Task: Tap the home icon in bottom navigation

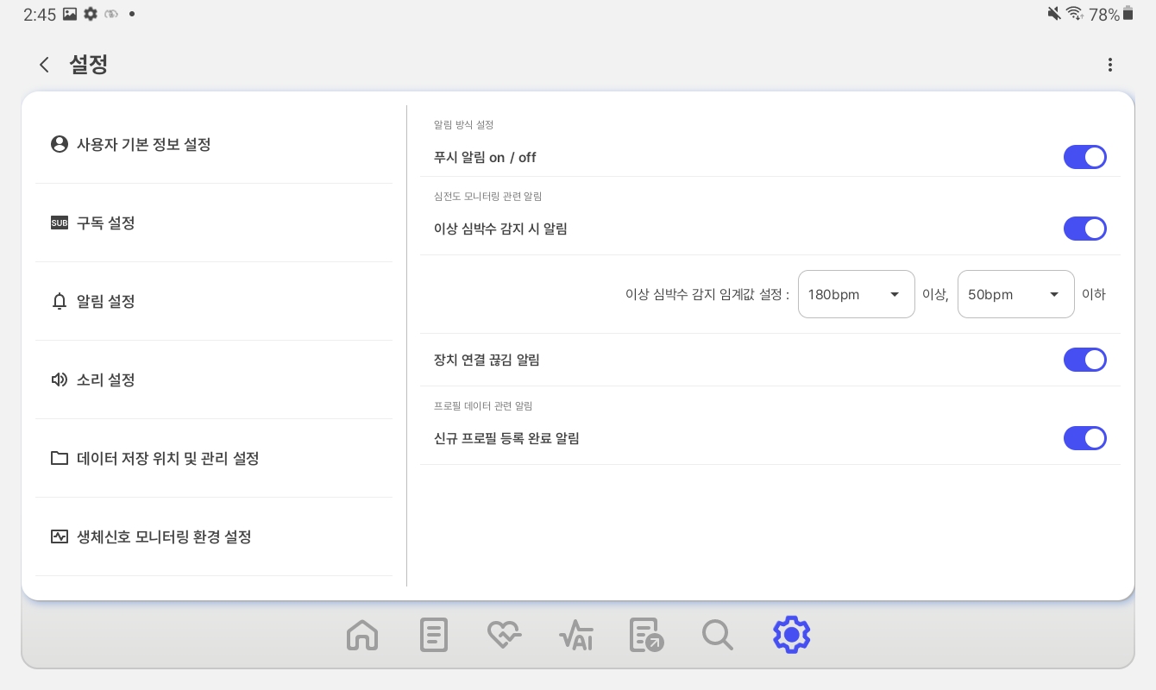Action: pyautogui.click(x=362, y=636)
